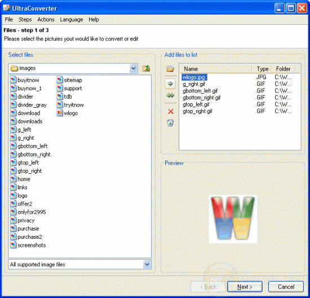
Task: Select the buyitnow file icon
Action: 14,80
